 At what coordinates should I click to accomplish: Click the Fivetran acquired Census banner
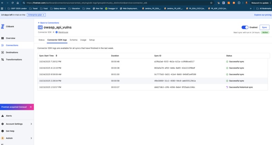click(17, 107)
